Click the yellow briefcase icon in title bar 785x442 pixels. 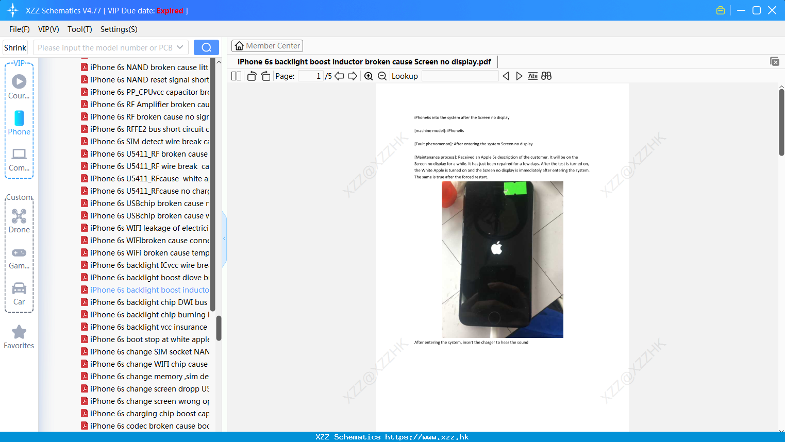721,10
